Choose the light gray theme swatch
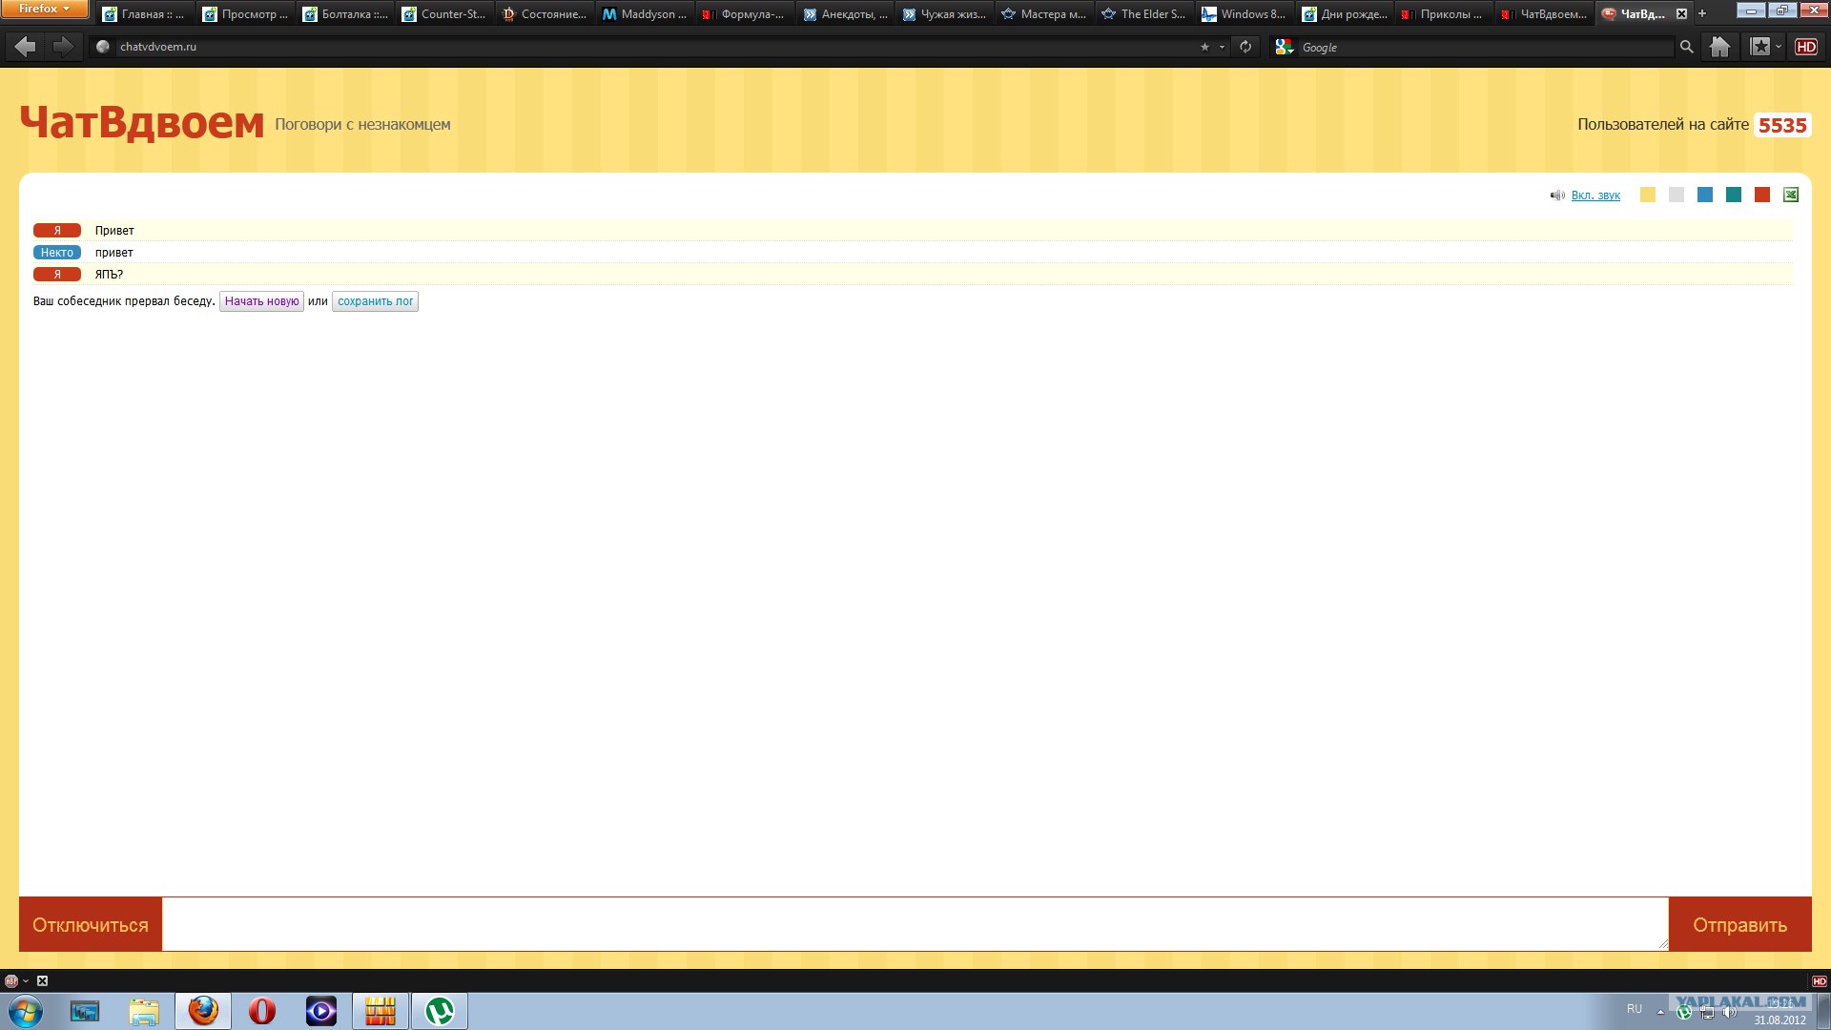The image size is (1831, 1030). [1677, 195]
